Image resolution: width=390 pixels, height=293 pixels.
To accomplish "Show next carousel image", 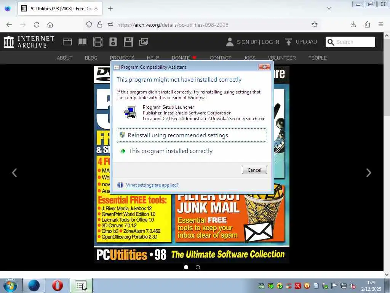I will (369, 173).
